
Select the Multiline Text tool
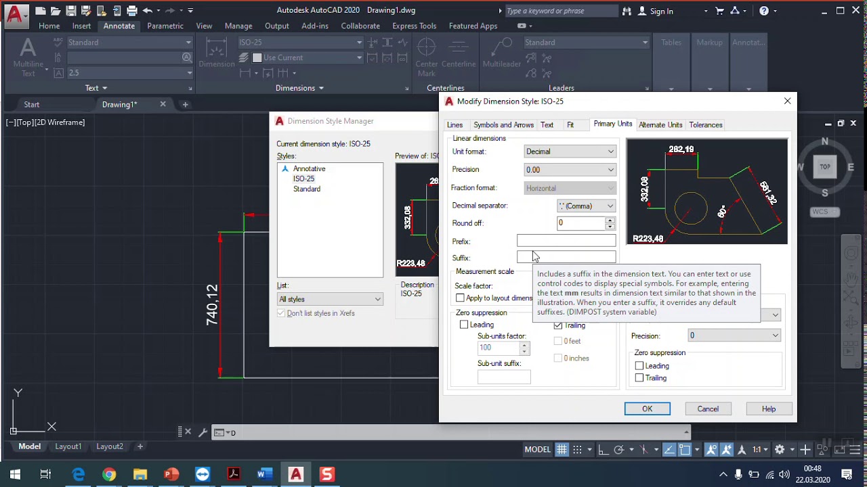coord(28,57)
